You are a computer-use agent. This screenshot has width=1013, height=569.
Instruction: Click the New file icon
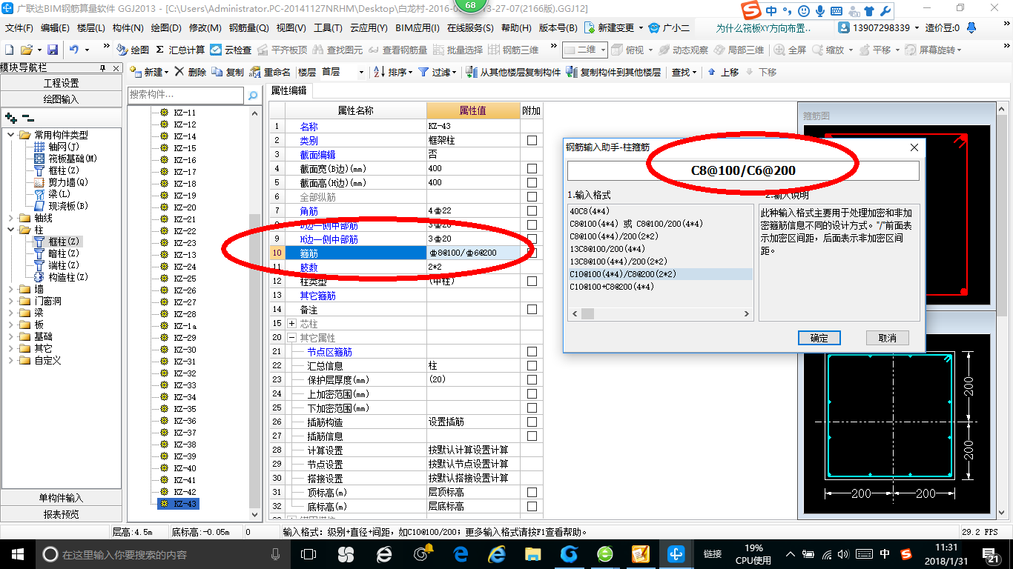click(9, 50)
